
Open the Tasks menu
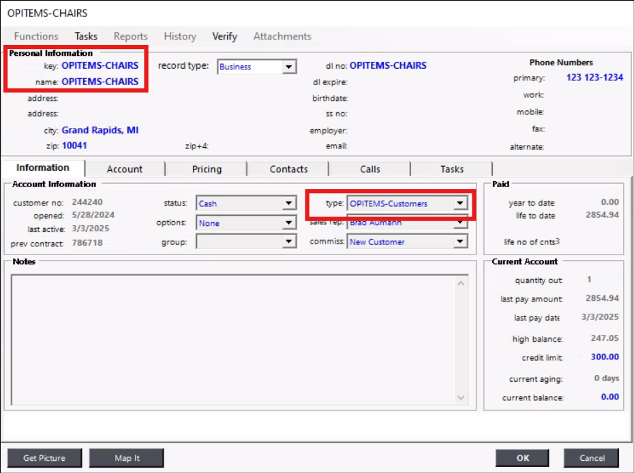(x=86, y=36)
